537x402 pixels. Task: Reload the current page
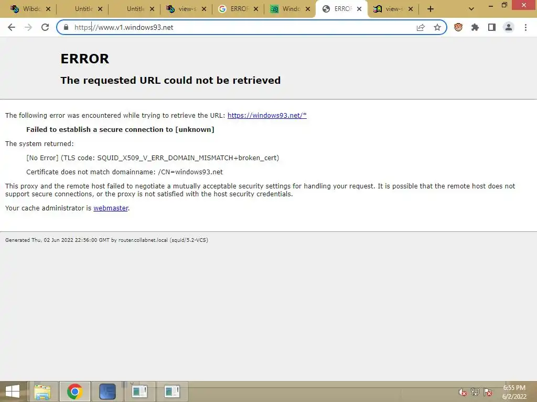45,27
